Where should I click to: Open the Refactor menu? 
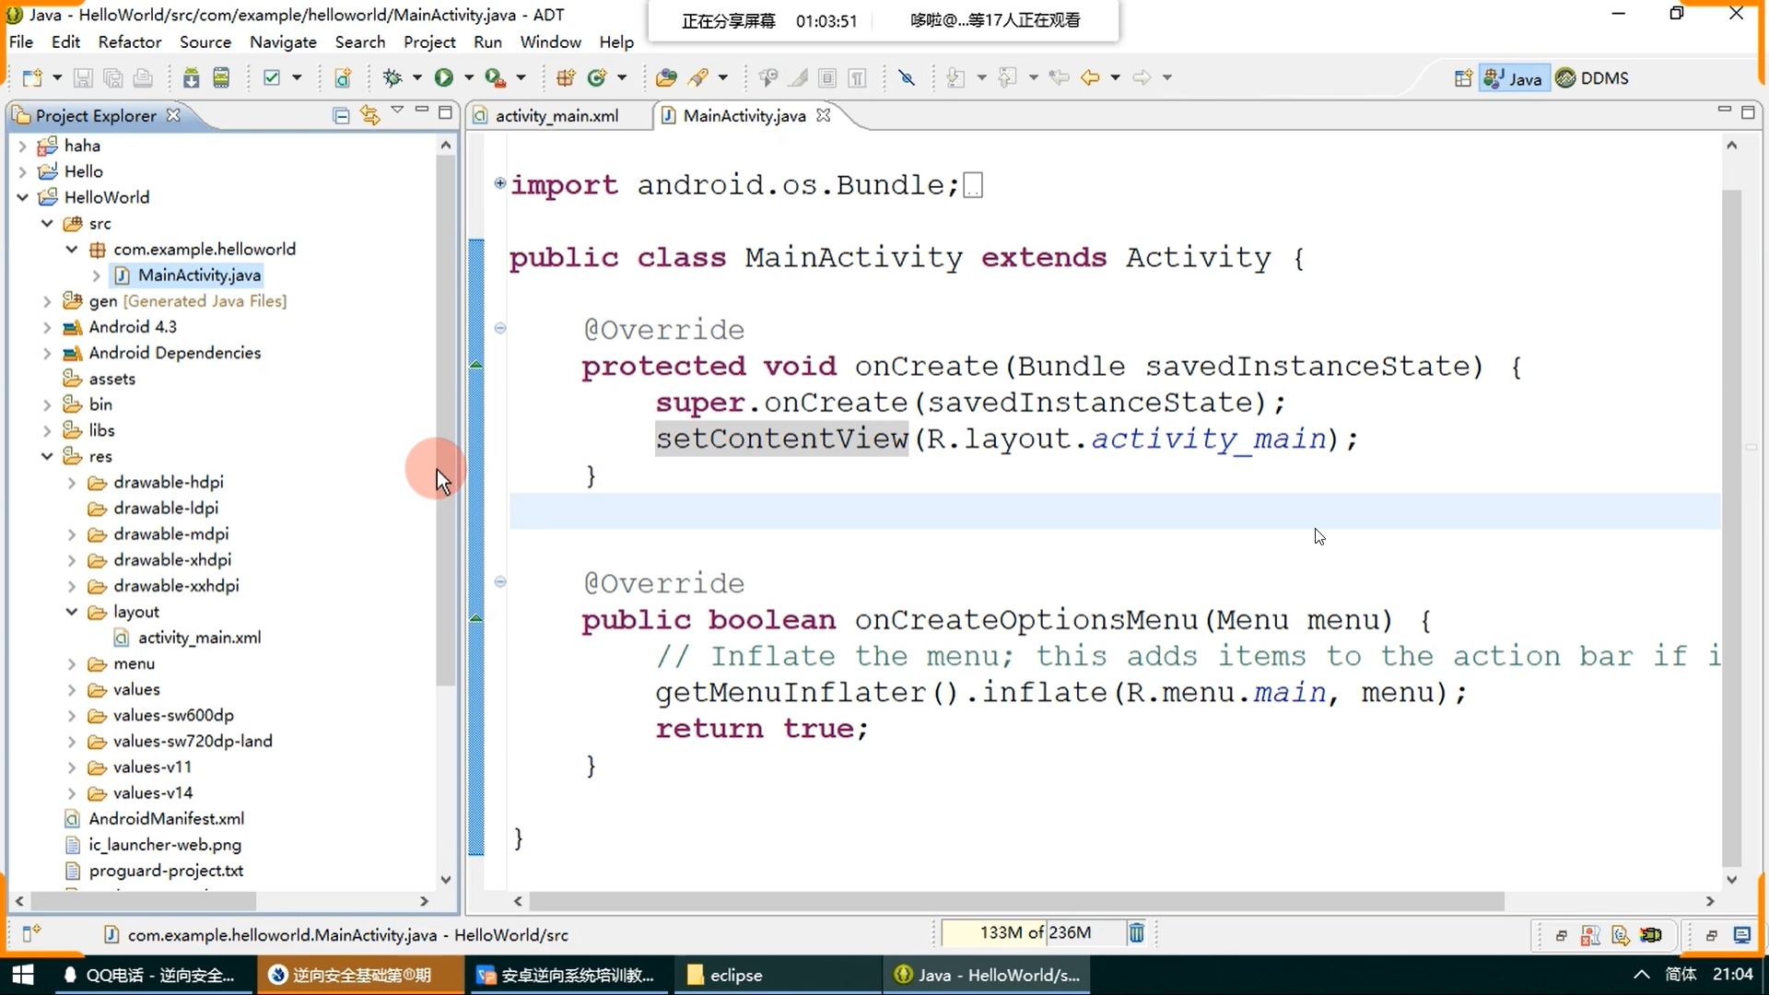point(129,42)
